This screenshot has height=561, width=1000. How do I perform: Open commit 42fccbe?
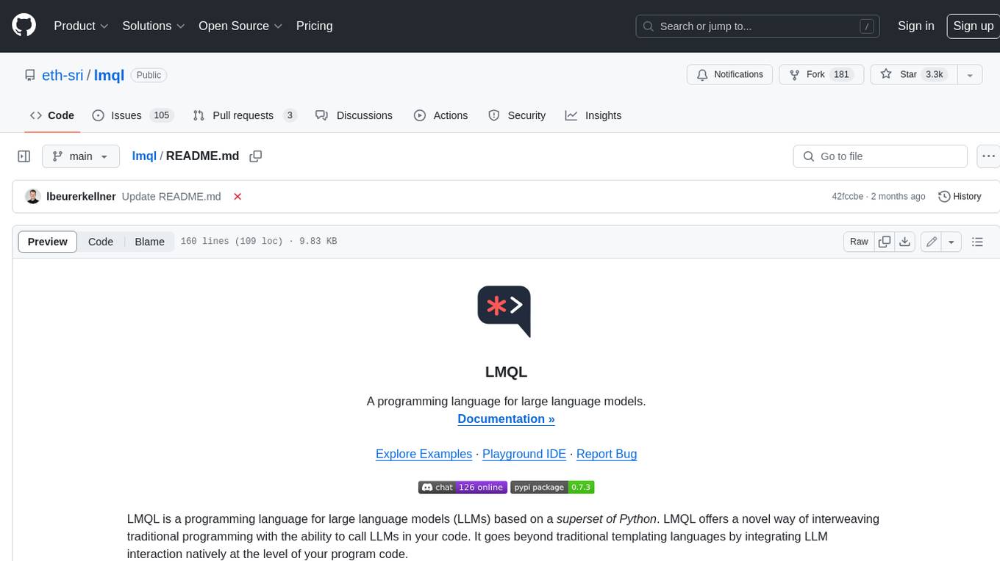(849, 196)
